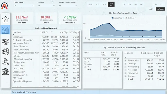Expand the EU region row
The height and width of the screenshot is (94, 167).
coord(85,62)
